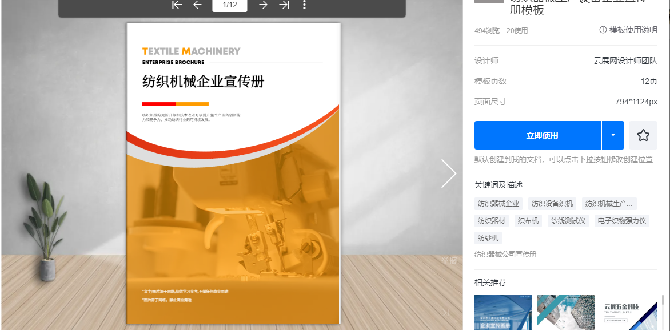
Task: Open dropdown arrow beside 立即使用
Action: click(613, 135)
